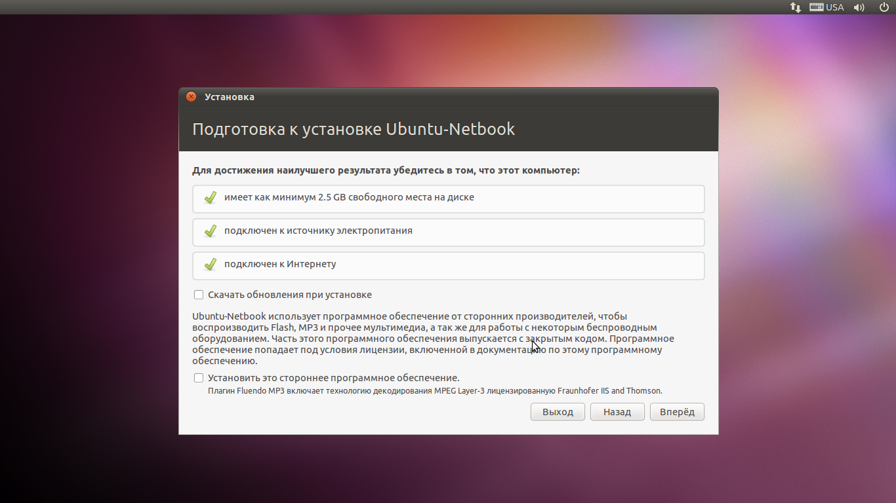This screenshot has width=896, height=503.
Task: Click the Internet connection green checkmark
Action: pyautogui.click(x=211, y=265)
